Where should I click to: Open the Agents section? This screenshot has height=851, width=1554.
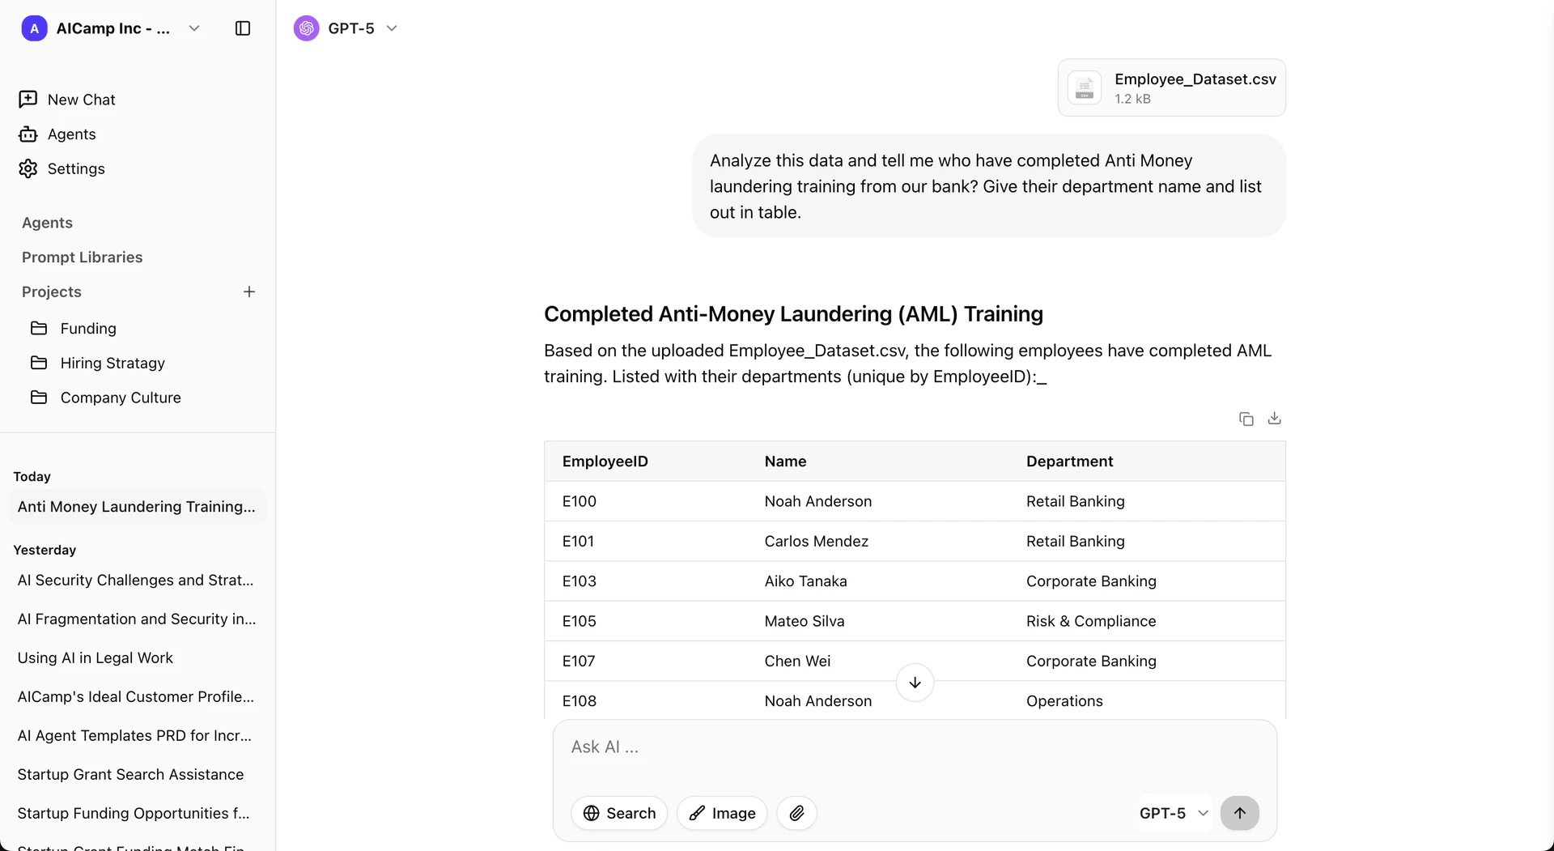pyautogui.click(x=71, y=134)
